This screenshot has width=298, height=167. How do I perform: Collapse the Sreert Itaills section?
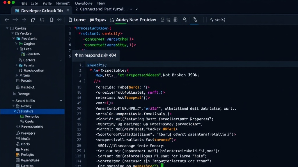coord(13,101)
